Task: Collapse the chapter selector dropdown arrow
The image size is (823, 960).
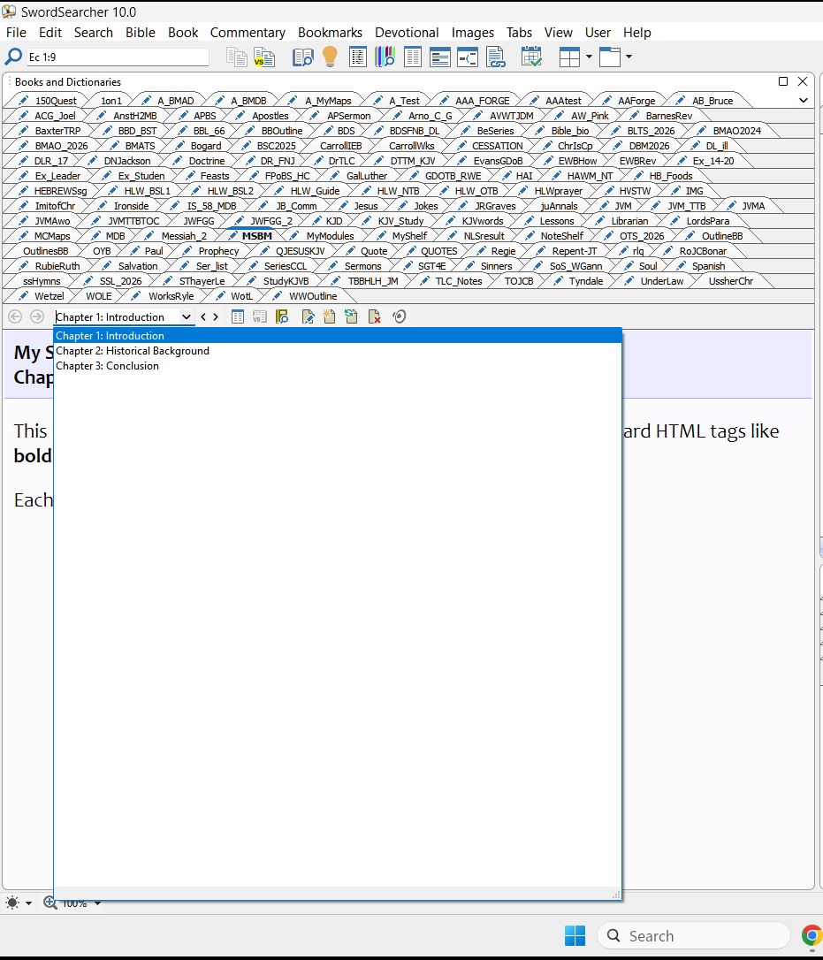Action: coord(187,316)
